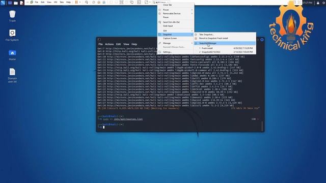Click the Revert to Snapshot submenu icon
This screenshot has width=326, height=183.
pyautogui.click(x=196, y=39)
